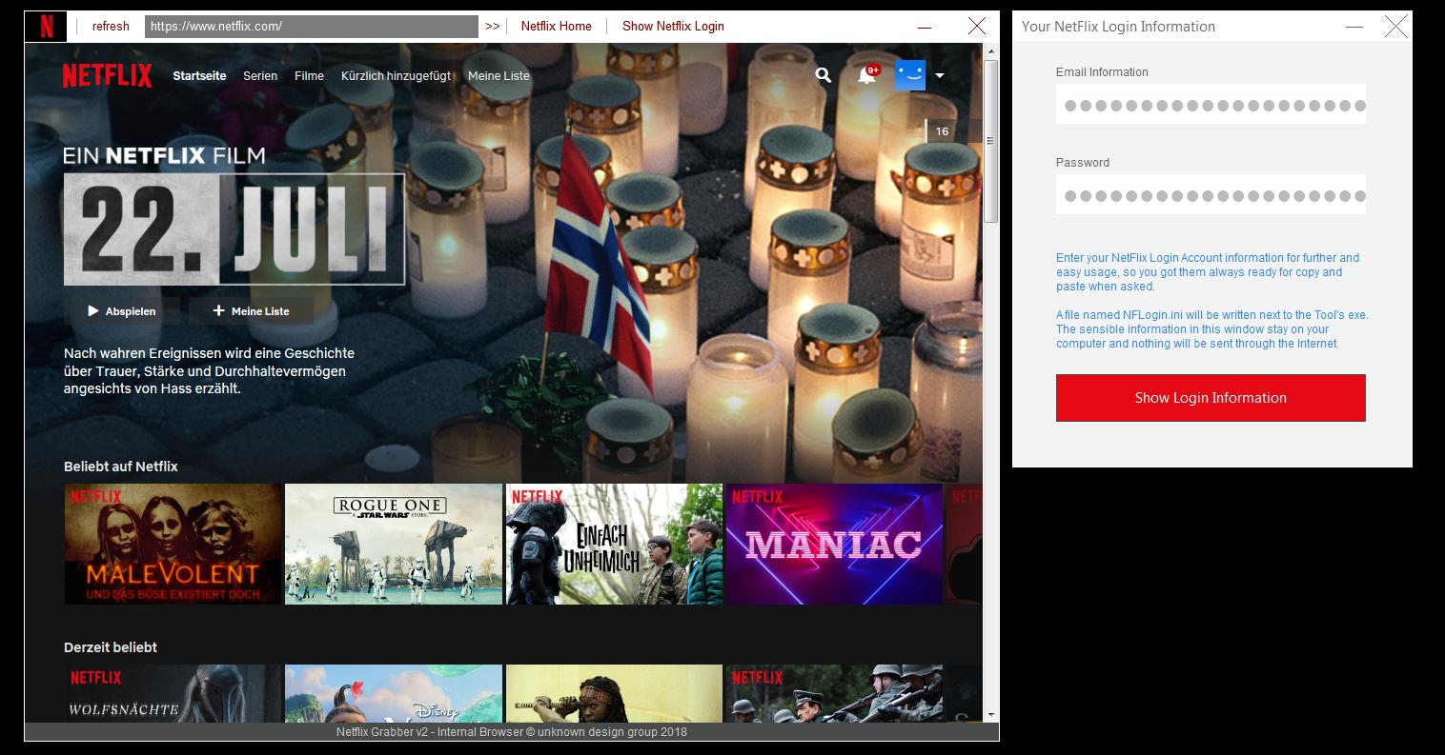This screenshot has width=1445, height=755.
Task: Select the Startseite menu item
Action: 199,75
